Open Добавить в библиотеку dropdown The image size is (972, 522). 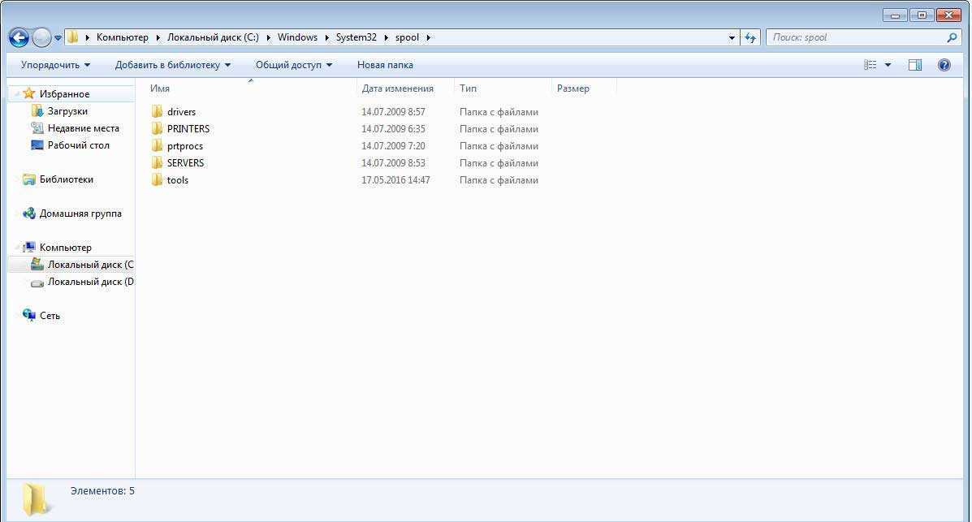click(x=172, y=65)
